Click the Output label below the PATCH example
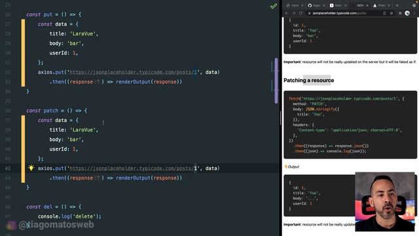419x236 pixels. pos(292,167)
